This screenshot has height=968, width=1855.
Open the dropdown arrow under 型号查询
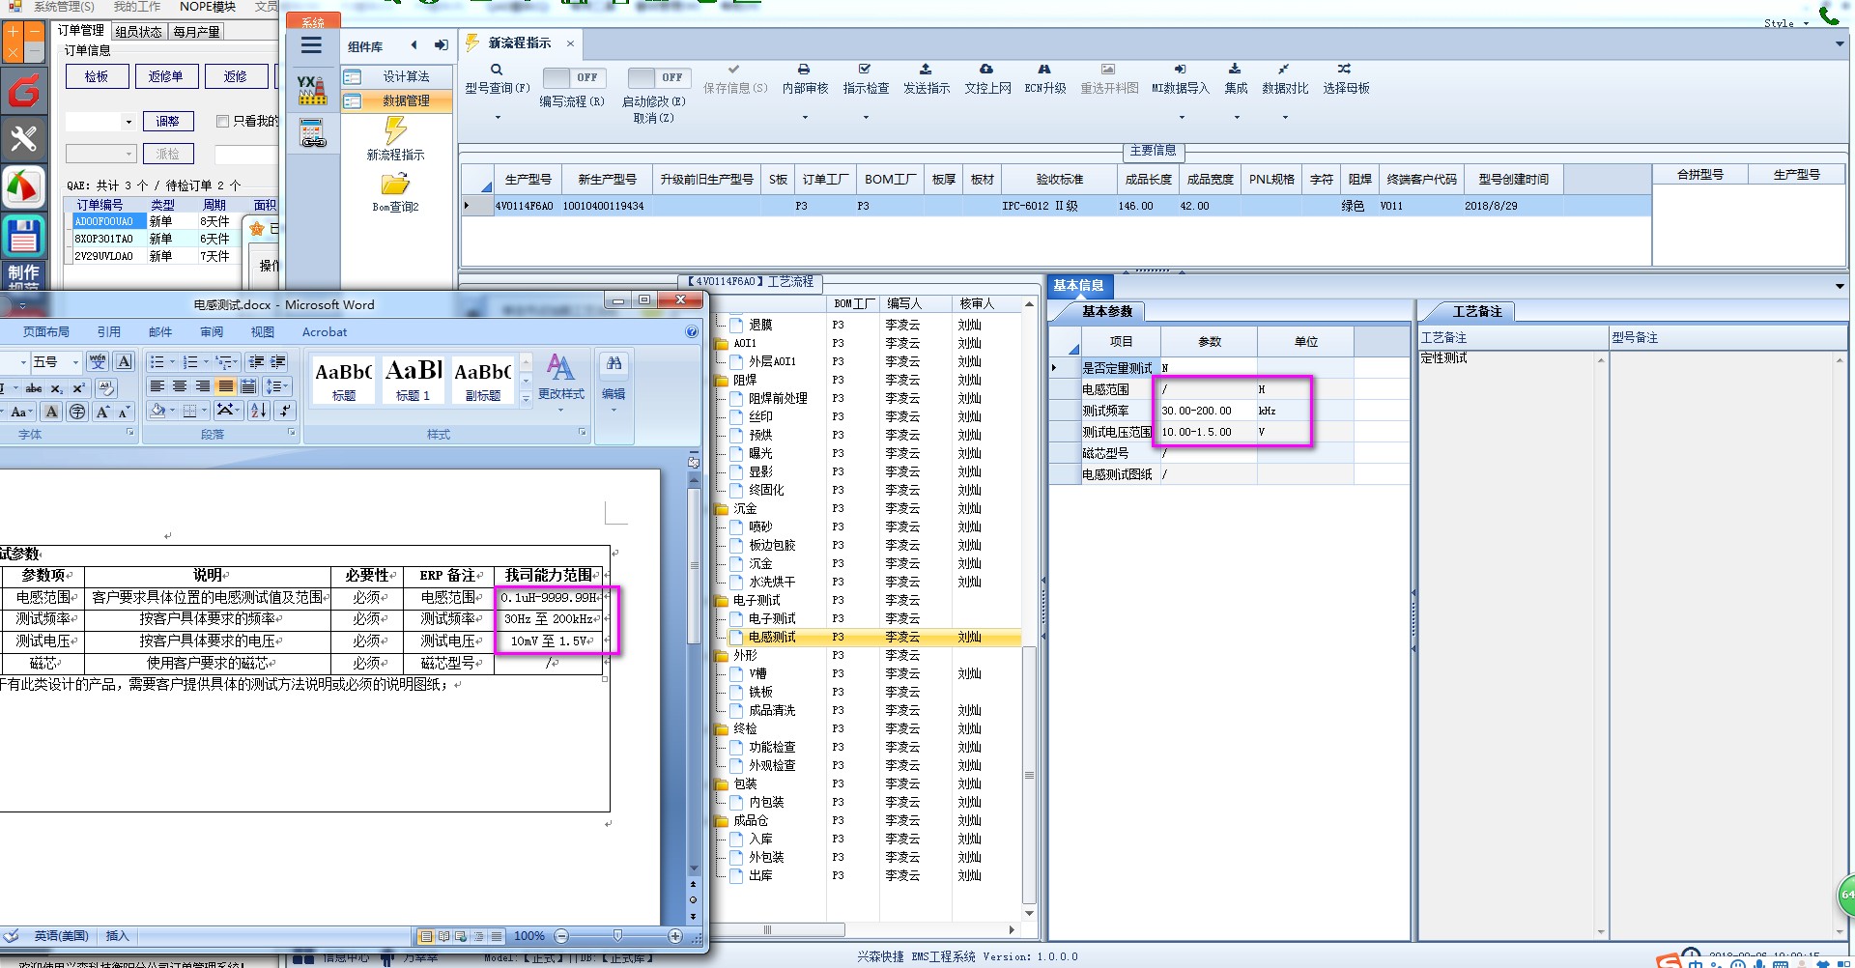(498, 118)
